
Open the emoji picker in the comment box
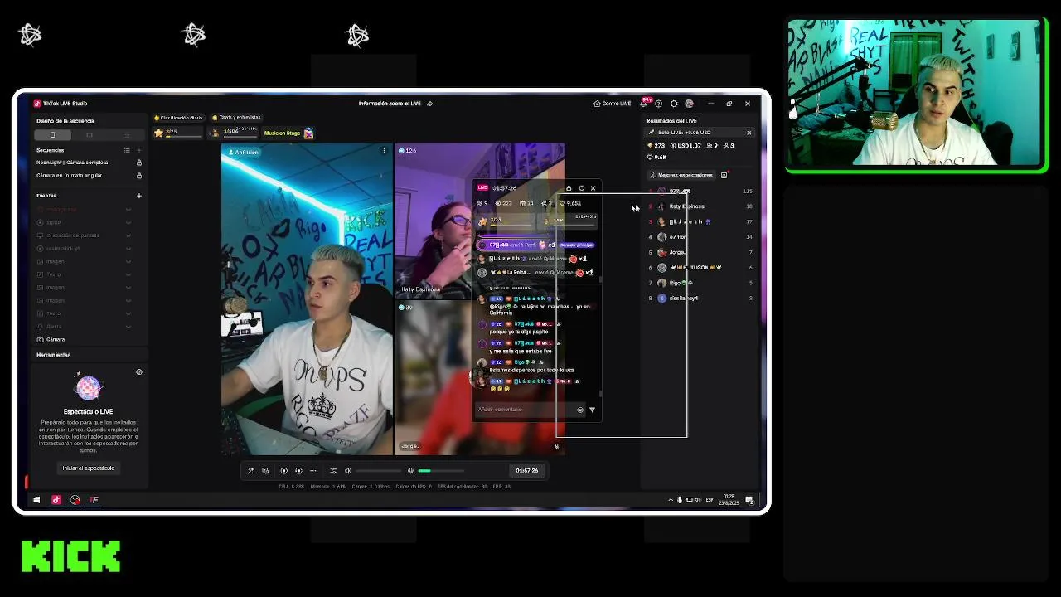(x=579, y=410)
